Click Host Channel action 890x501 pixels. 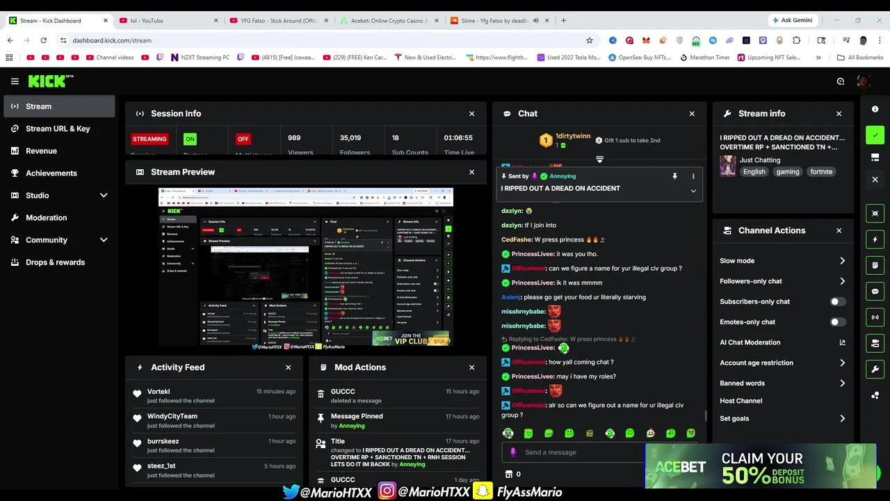(741, 401)
